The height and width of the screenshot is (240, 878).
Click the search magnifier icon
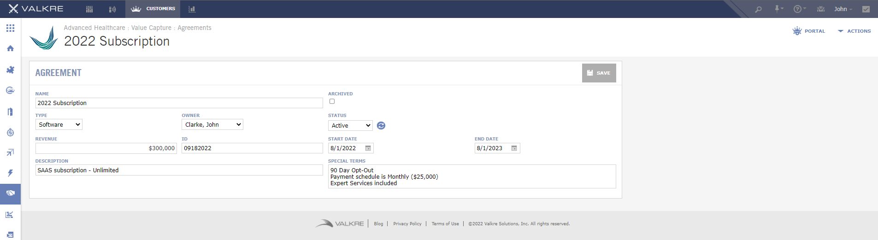[758, 9]
